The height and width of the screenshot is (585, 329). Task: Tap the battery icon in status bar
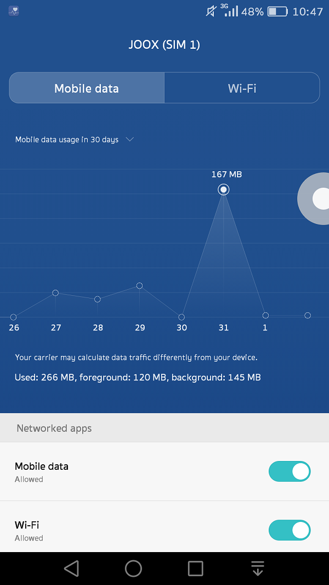pyautogui.click(x=277, y=12)
